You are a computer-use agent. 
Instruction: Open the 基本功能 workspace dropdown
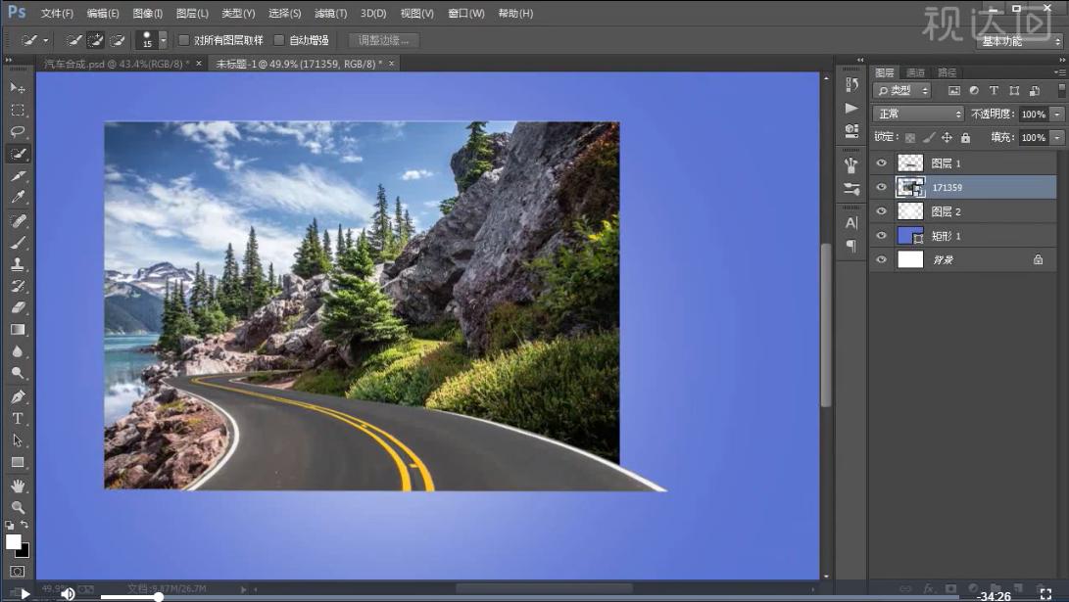(x=1019, y=41)
